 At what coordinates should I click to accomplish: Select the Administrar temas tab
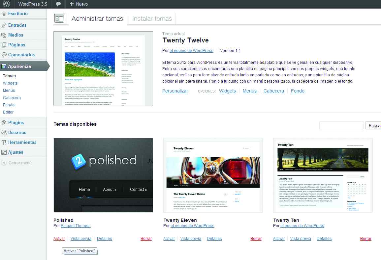(97, 19)
